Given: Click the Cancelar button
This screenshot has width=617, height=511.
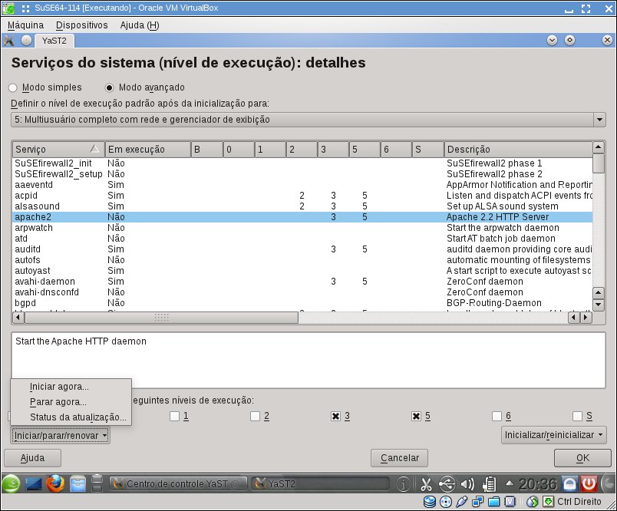Looking at the screenshot, I should (x=399, y=458).
